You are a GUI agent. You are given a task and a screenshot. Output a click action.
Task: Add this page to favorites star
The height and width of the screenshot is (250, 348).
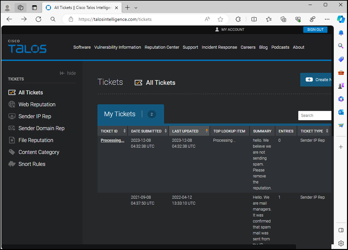tap(220, 19)
